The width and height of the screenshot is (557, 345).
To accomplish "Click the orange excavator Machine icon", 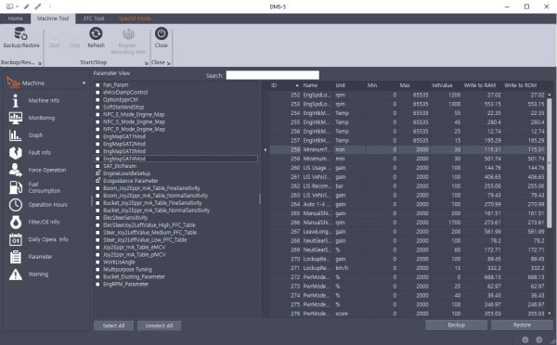I will [x=13, y=83].
